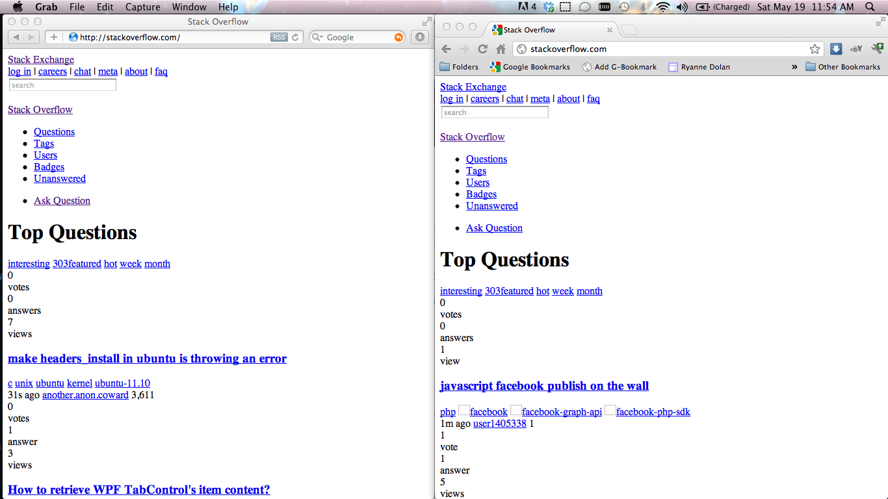888x499 pixels.
Task: Click the search box on Safari's page
Action: [62, 85]
